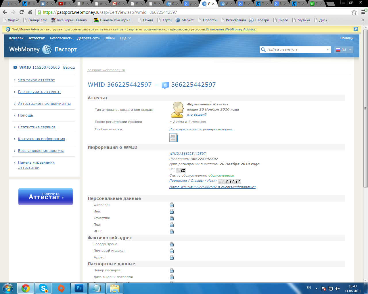Viewport: 368px width, 294px height.
Task: Open Претензии / Отзывы / Иски link
Action: tap(193, 181)
